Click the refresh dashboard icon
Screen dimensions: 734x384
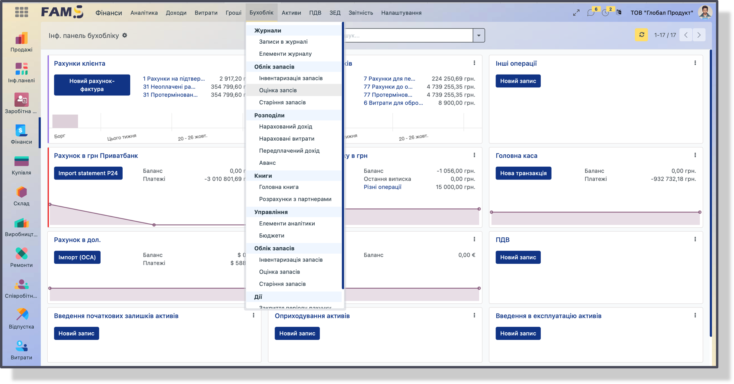(641, 35)
